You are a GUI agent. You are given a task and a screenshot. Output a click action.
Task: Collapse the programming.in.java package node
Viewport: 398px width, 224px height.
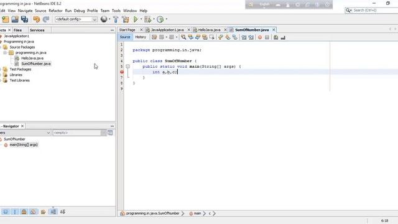[5, 52]
